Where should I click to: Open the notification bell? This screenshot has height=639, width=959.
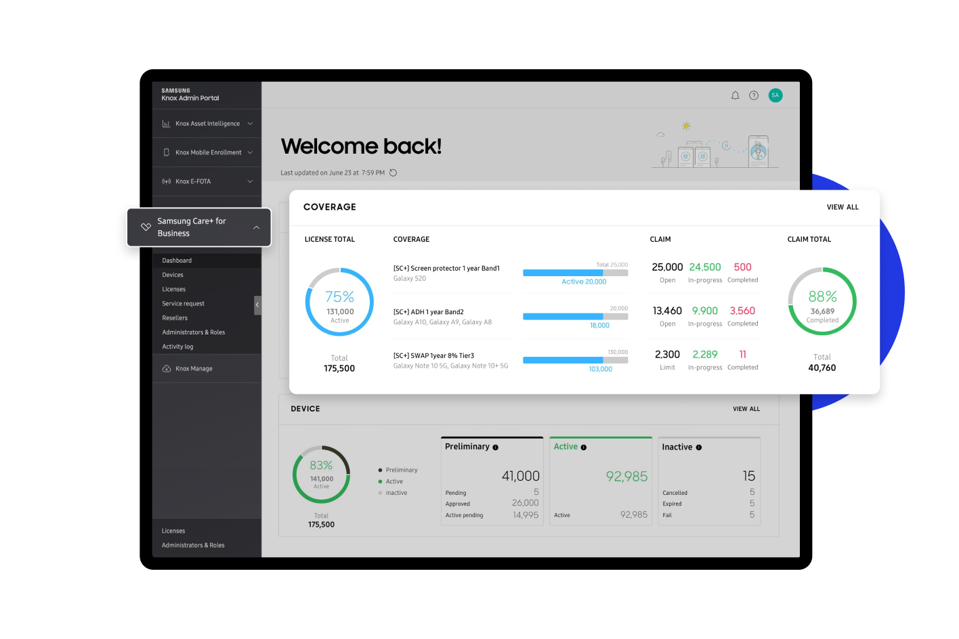(x=735, y=95)
